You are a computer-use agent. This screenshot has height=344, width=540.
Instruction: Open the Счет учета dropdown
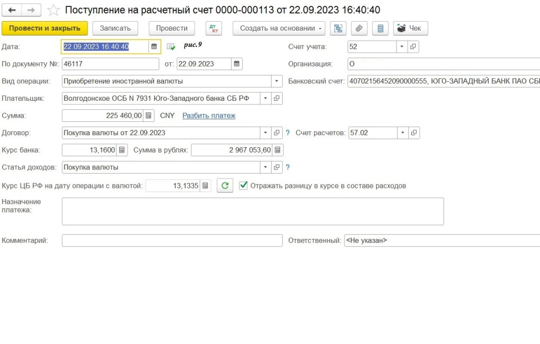(402, 46)
